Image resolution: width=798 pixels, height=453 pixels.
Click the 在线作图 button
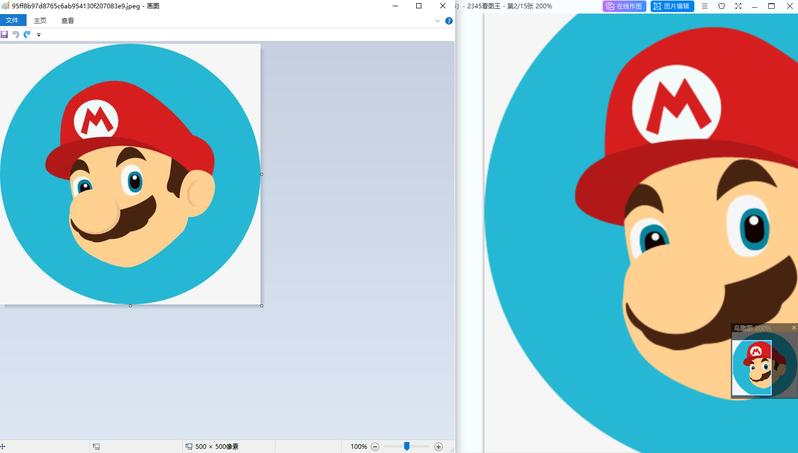(x=624, y=6)
